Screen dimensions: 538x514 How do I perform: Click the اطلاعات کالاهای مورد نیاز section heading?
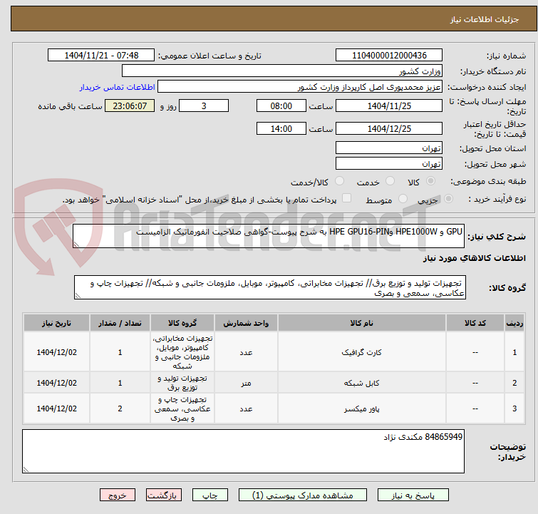[x=474, y=258]
